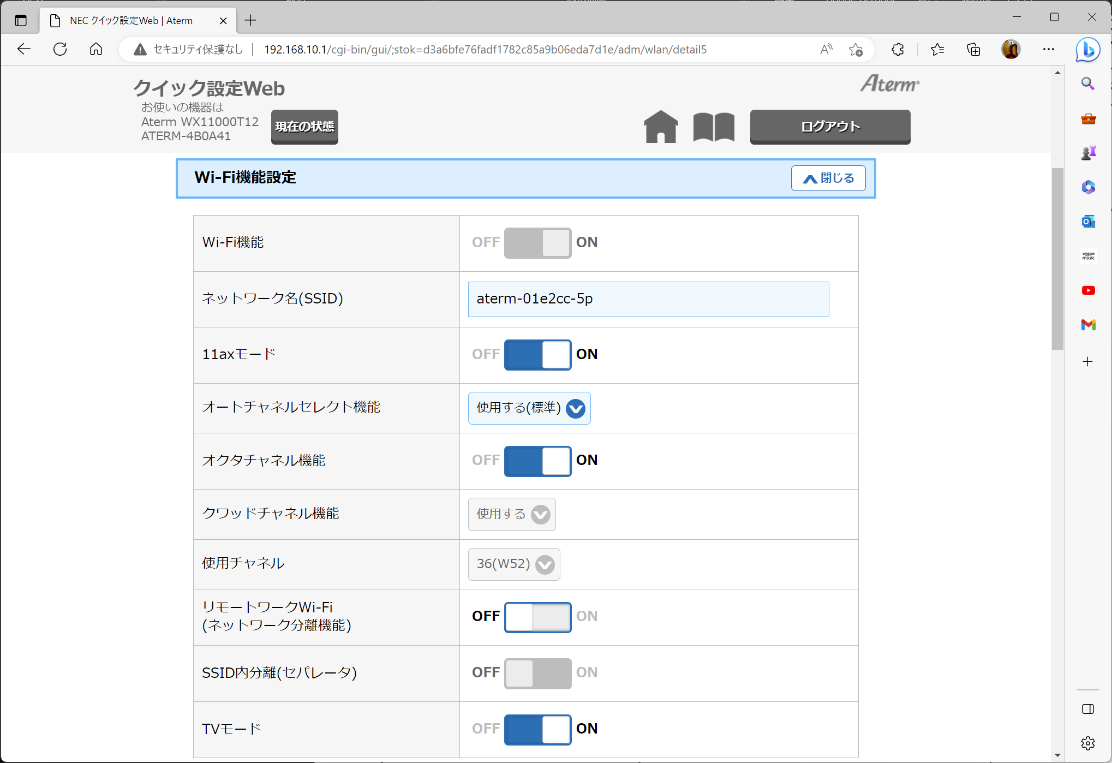Click the ログアウト button
This screenshot has height=763, width=1112.
coord(830,127)
